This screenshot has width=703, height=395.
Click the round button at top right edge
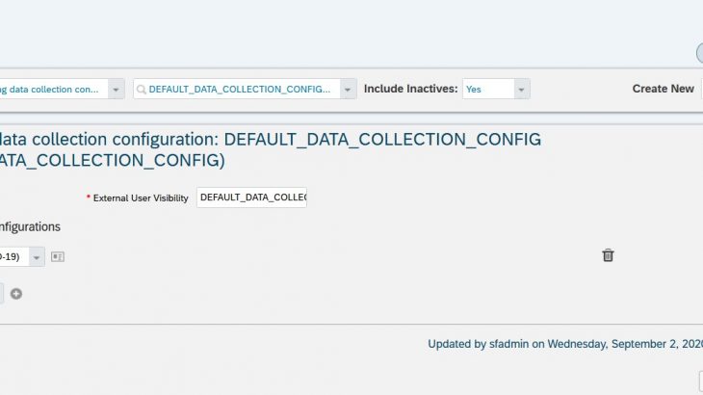point(699,54)
